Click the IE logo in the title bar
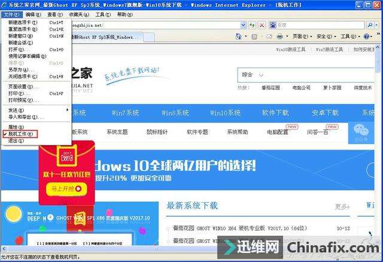 click(x=4, y=5)
